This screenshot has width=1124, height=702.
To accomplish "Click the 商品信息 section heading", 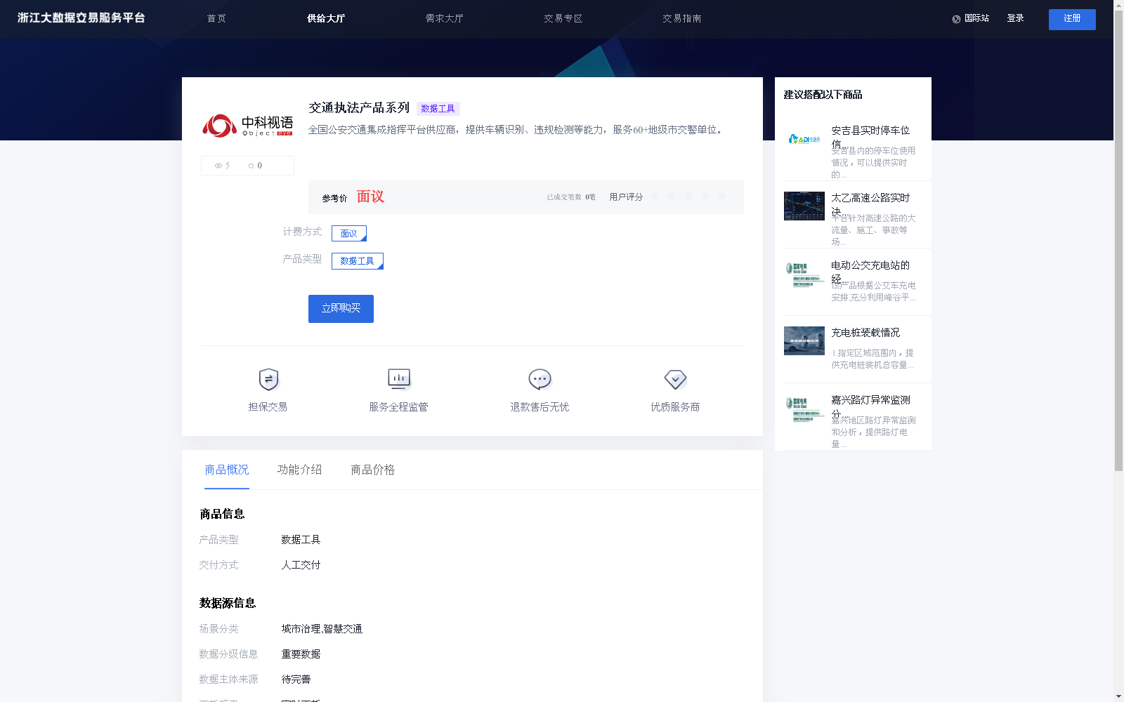I will [x=222, y=514].
